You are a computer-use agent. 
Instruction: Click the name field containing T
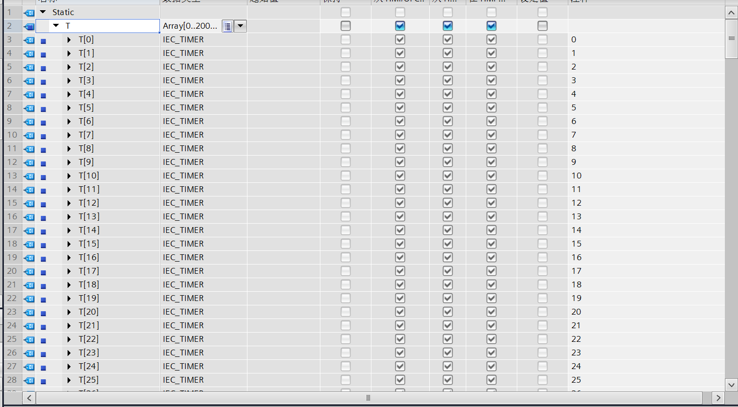(112, 26)
